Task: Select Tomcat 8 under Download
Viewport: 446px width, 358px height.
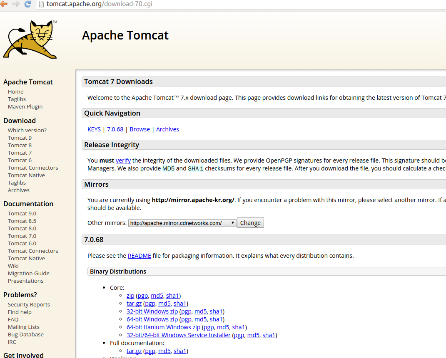Action: [20, 146]
